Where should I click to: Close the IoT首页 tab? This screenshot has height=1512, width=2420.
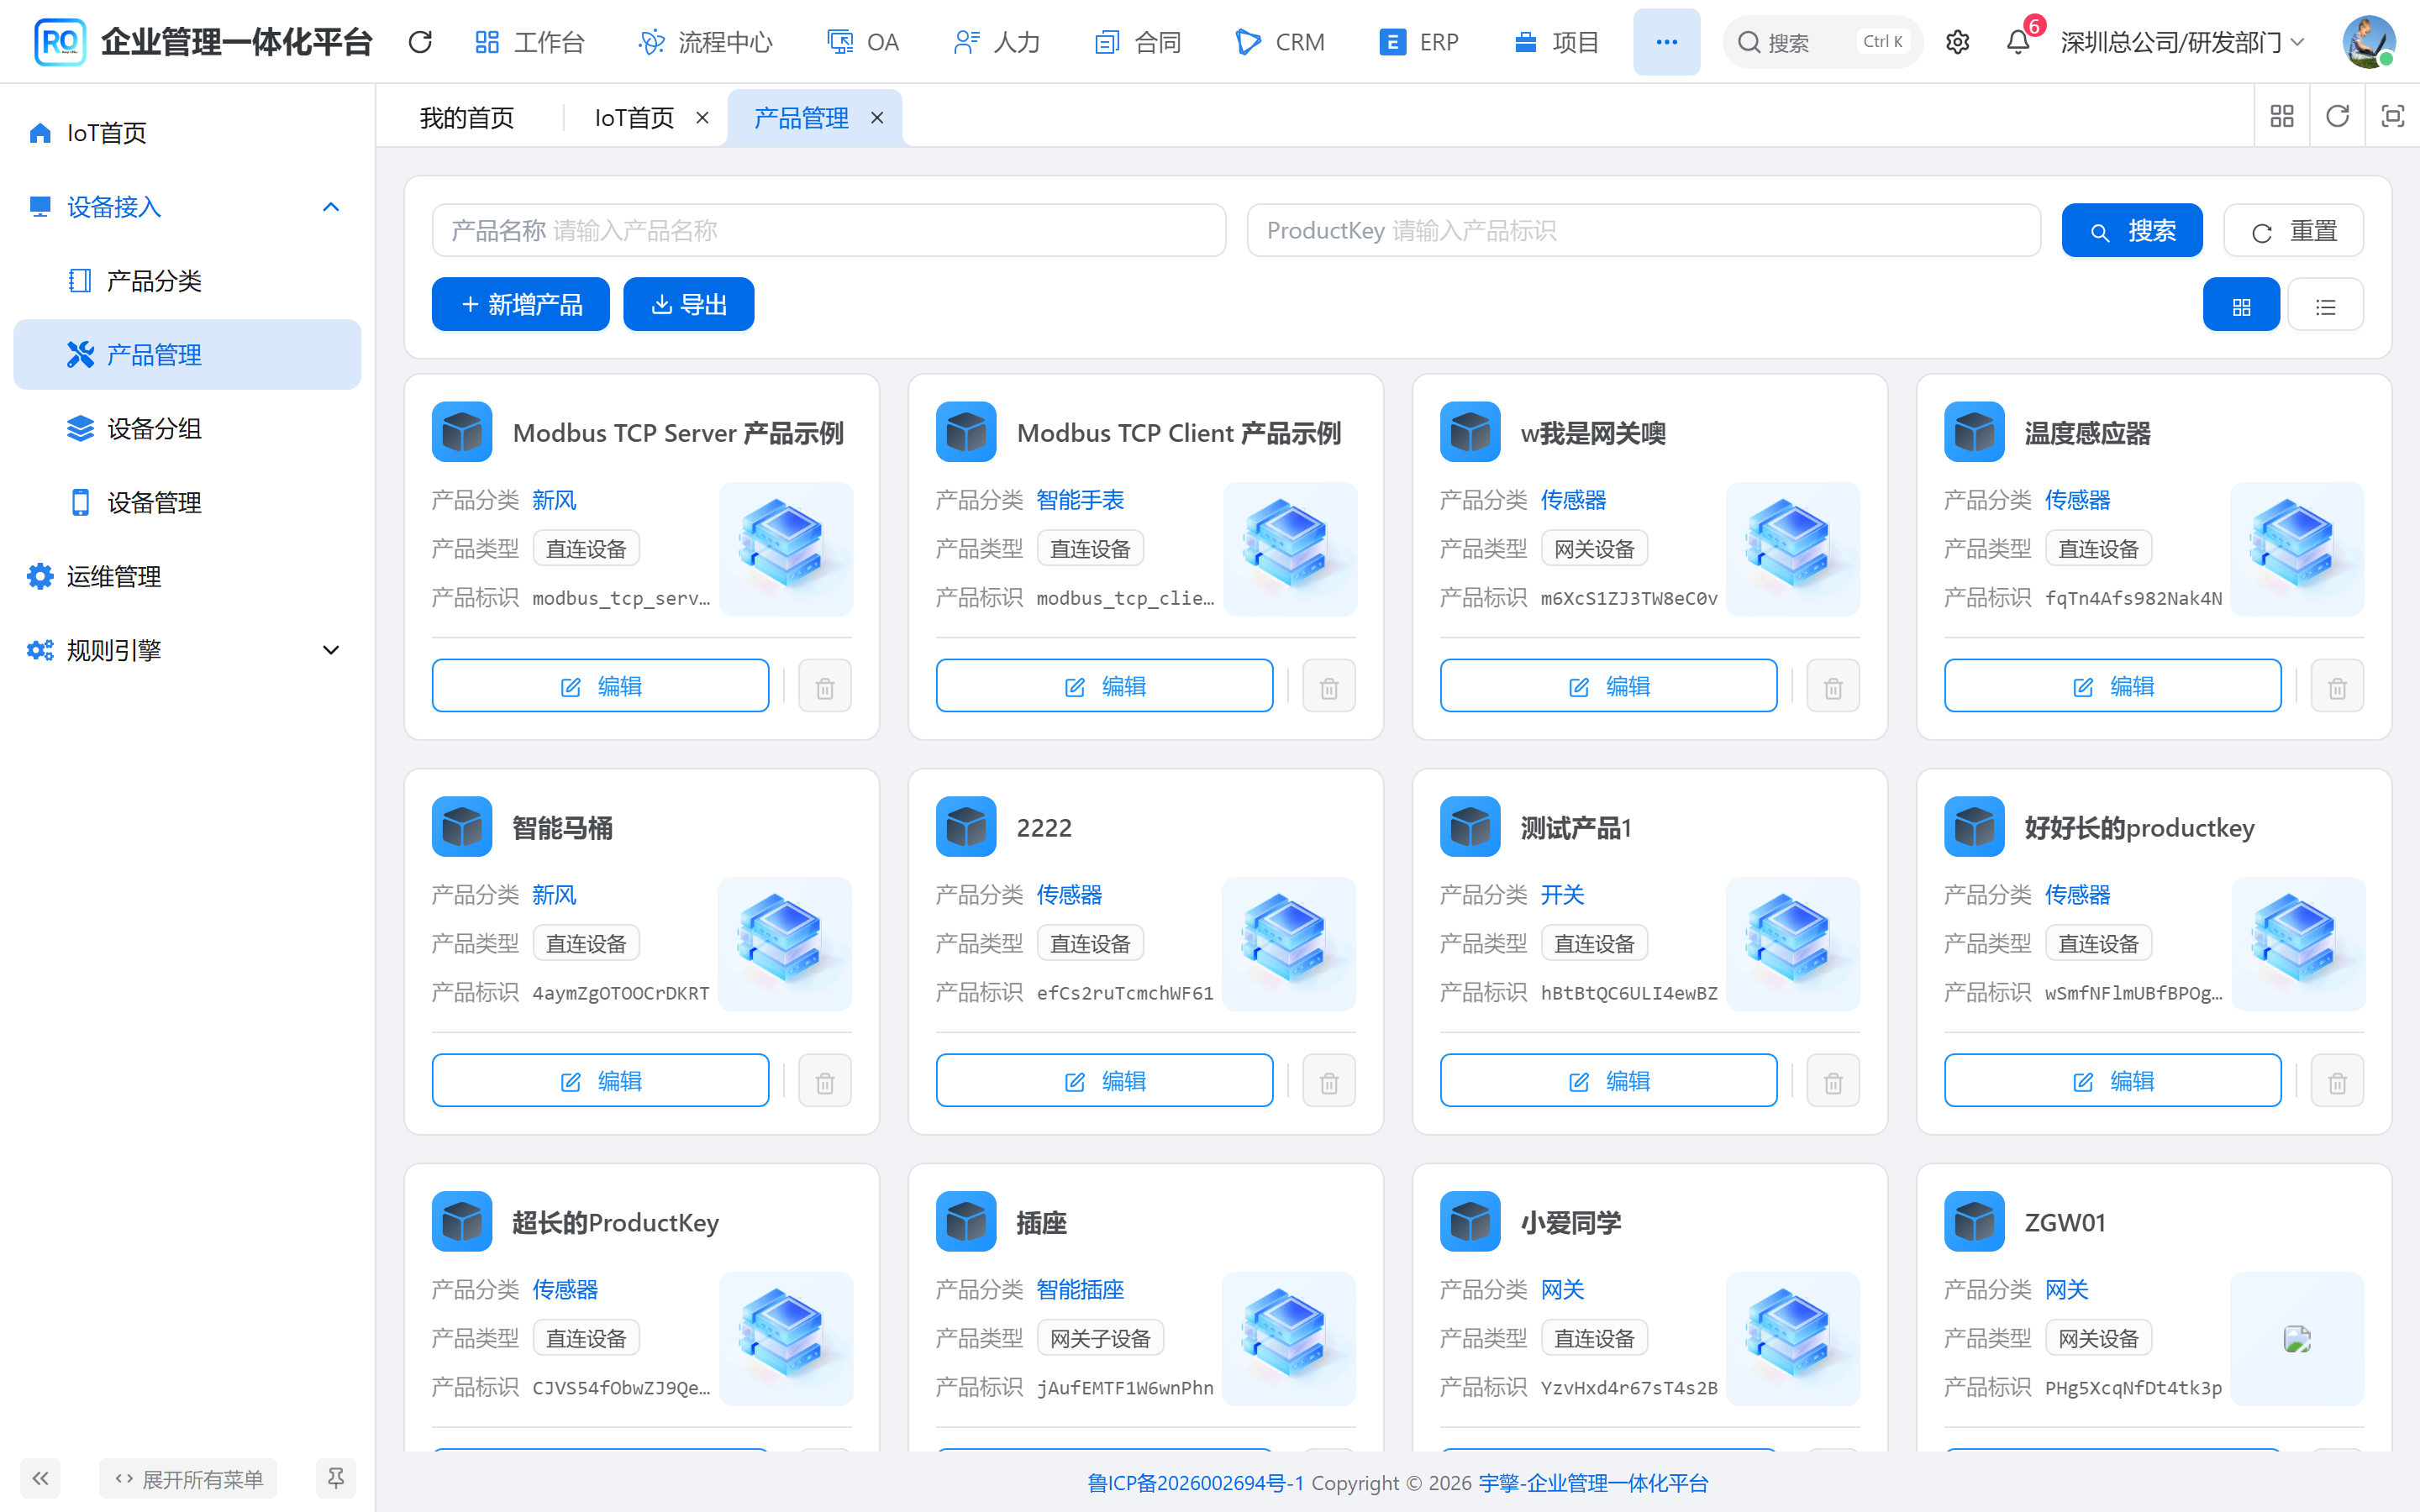point(702,118)
